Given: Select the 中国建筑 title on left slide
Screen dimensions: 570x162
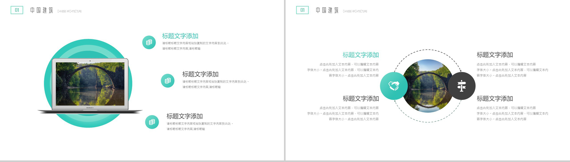Looking at the screenshot, I should [x=41, y=10].
